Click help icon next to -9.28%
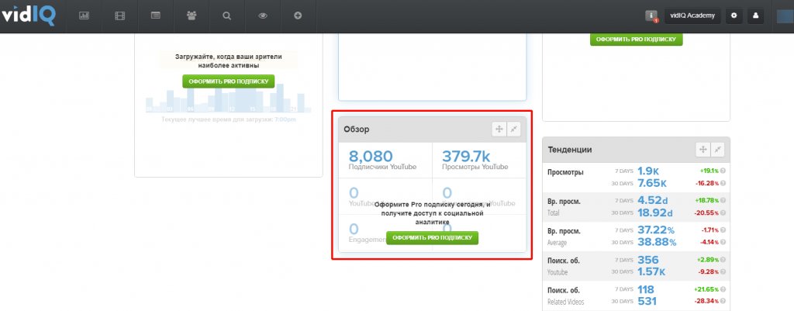 [x=723, y=272]
